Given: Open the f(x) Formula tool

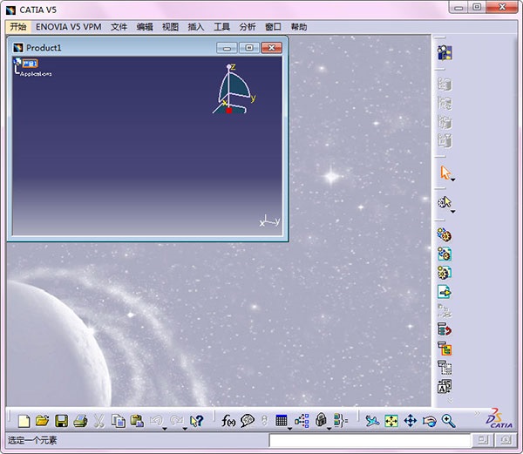Looking at the screenshot, I should point(228,421).
